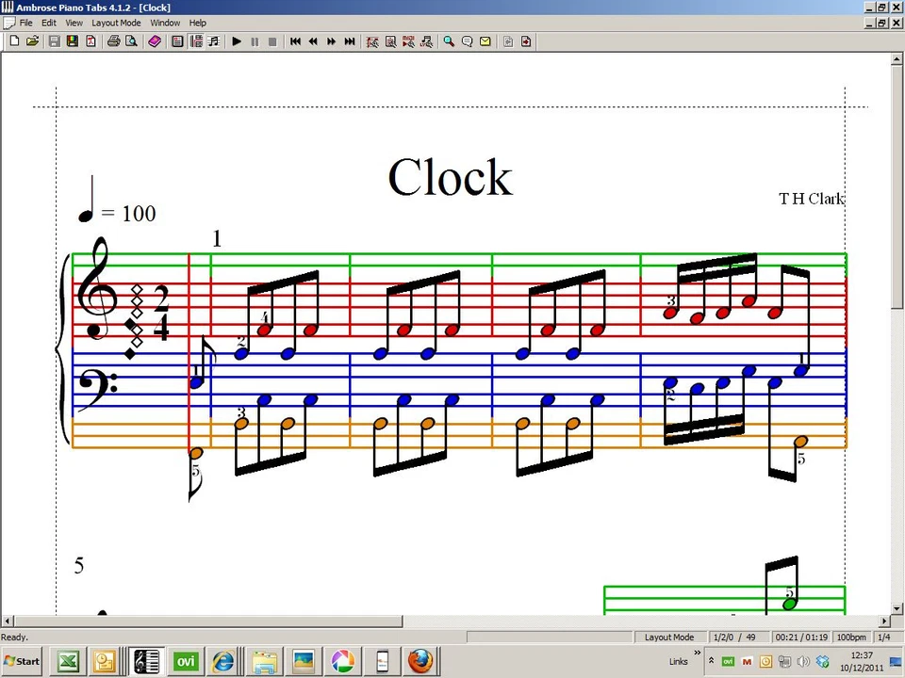Open the purple help book
This screenshot has height=678, width=905.
[x=155, y=40]
